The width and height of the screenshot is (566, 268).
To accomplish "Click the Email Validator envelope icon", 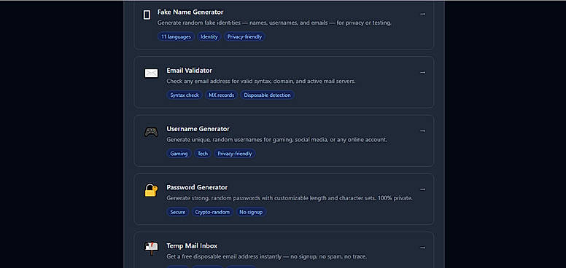I will click(x=151, y=74).
